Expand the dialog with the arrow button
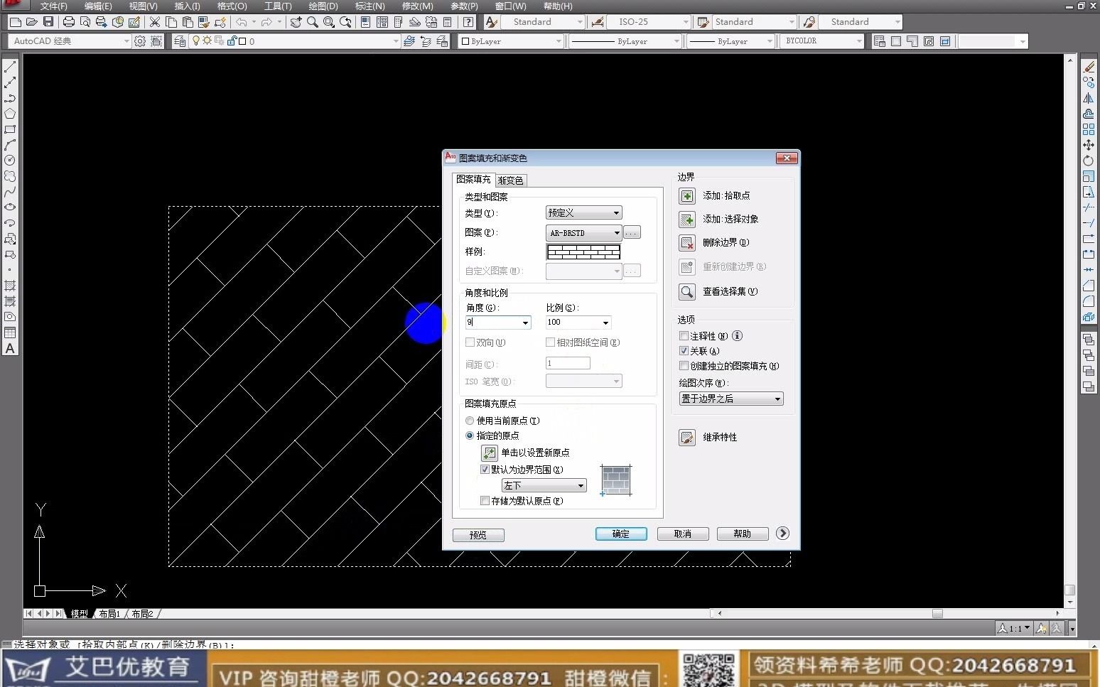The image size is (1100, 687). tap(782, 534)
